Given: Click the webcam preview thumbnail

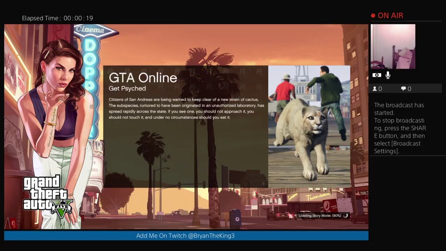Looking at the screenshot, I should pos(393,46).
